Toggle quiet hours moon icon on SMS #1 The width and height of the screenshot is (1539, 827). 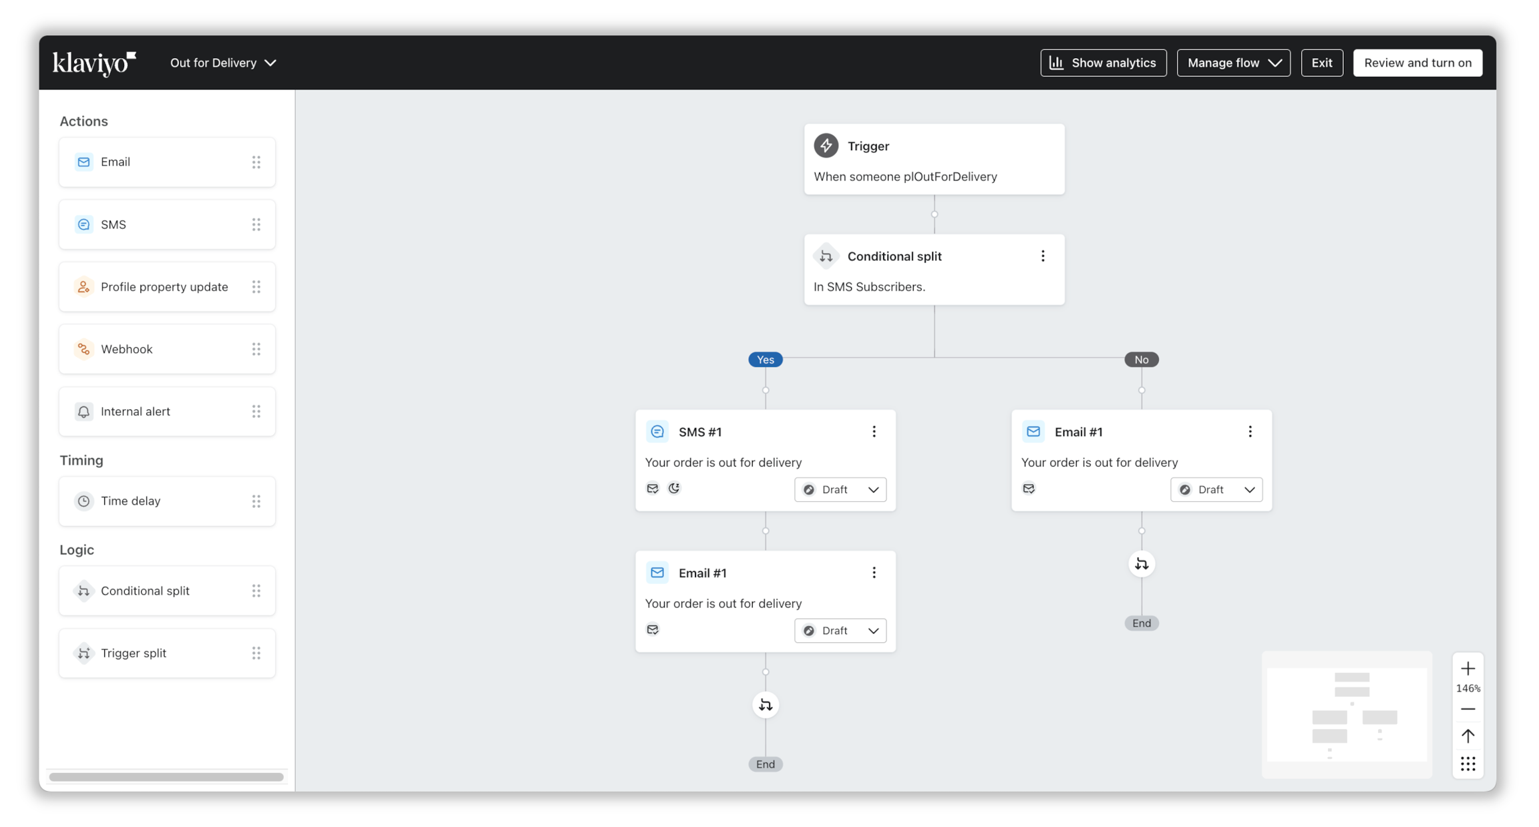tap(674, 488)
